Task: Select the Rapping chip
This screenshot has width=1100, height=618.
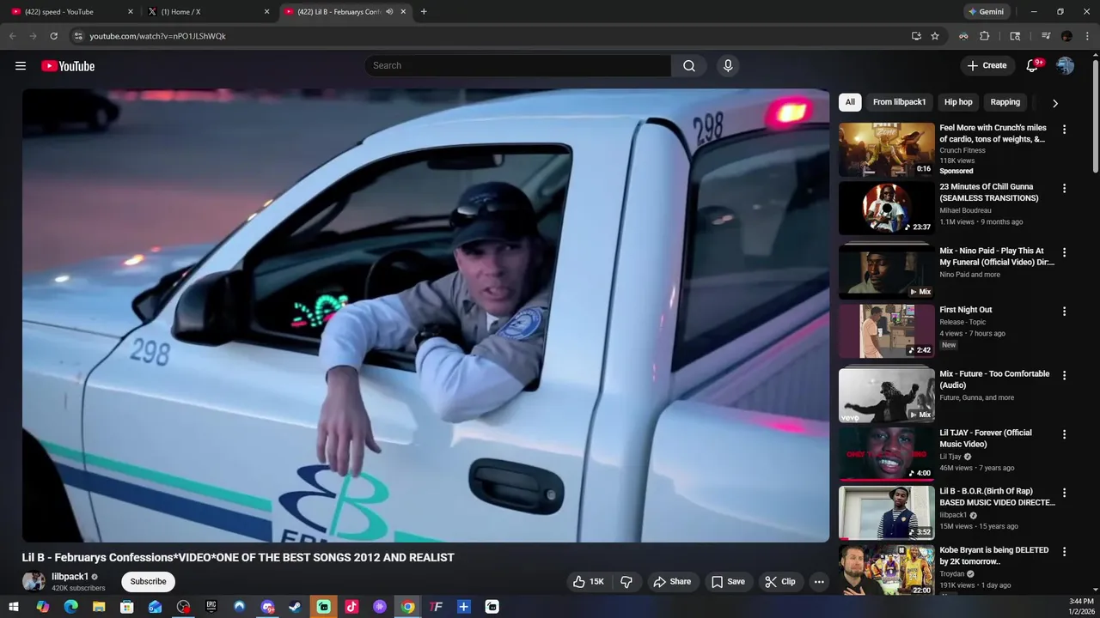Action: point(1005,102)
